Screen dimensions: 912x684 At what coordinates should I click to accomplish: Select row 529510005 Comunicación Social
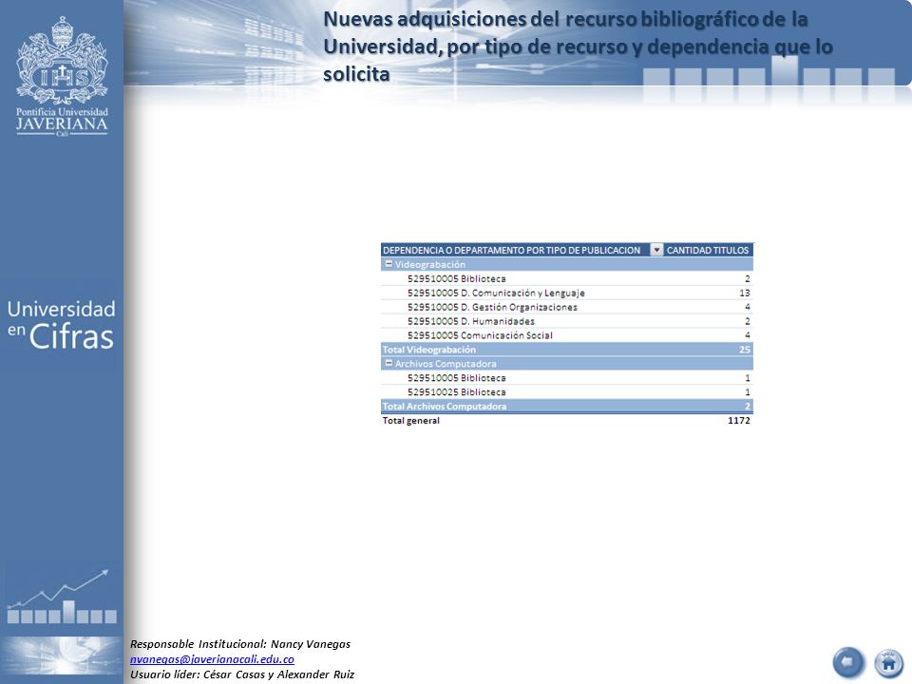pos(567,335)
